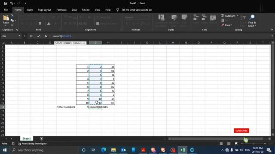Open File Explorer from the taskbar

point(113,150)
